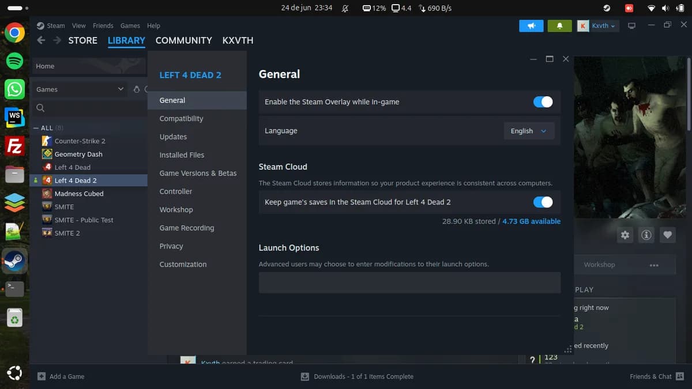Open the Steam announcements megaphone button

coord(531,26)
